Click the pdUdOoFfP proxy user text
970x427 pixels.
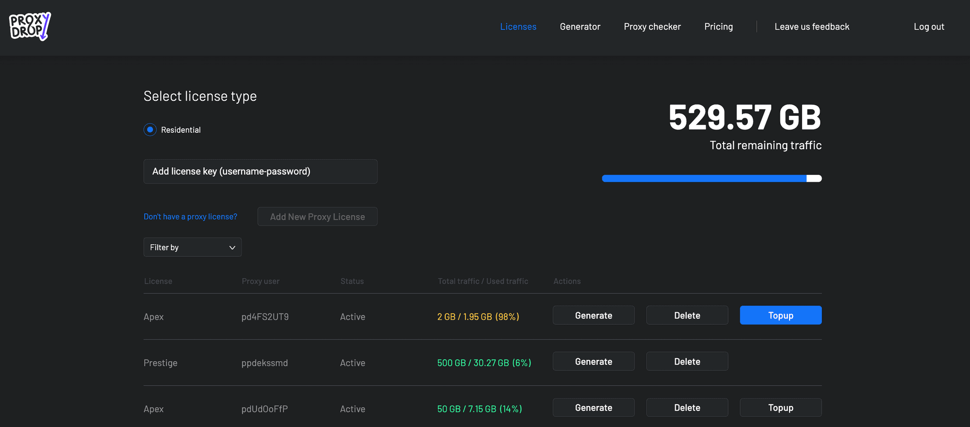tap(265, 409)
